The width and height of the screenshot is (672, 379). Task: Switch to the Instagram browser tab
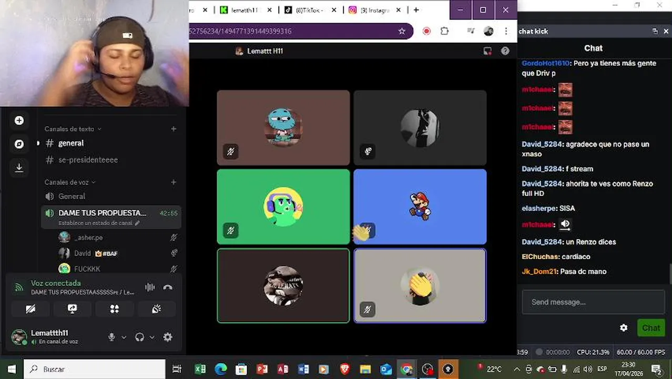point(374,10)
